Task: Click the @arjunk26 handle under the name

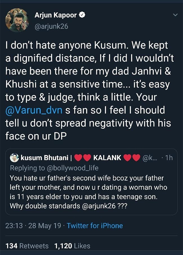Action: (51, 27)
